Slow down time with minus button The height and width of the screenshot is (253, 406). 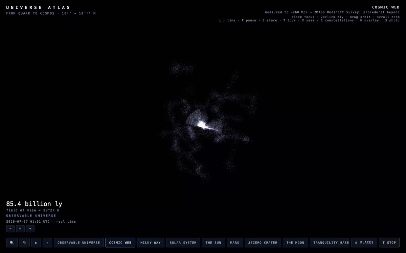(10, 229)
